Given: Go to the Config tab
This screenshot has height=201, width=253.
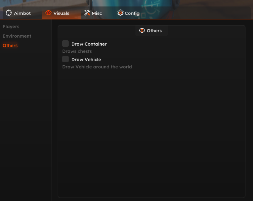Looking at the screenshot, I should point(132,13).
